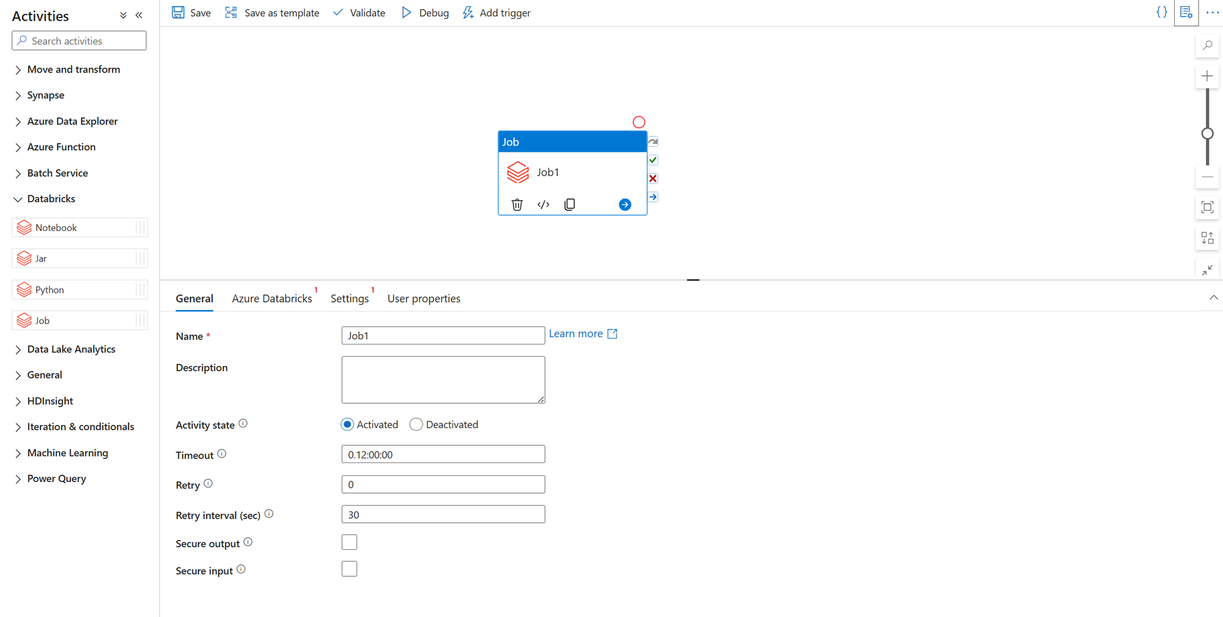
Task: Click the Timeout info icon
Action: [222, 454]
